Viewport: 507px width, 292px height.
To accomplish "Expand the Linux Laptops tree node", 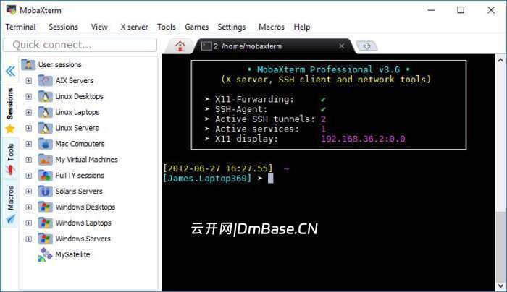I will pyautogui.click(x=29, y=112).
